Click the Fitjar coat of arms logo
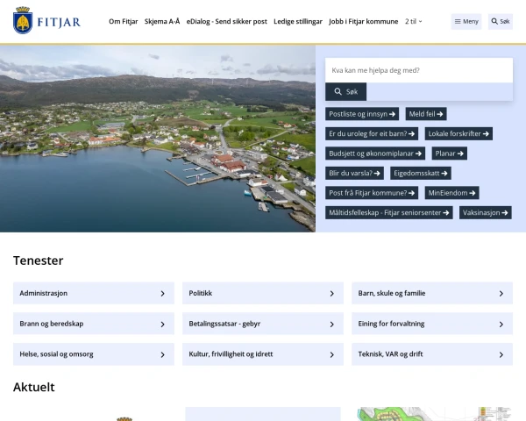This screenshot has height=421, width=526. [23, 21]
